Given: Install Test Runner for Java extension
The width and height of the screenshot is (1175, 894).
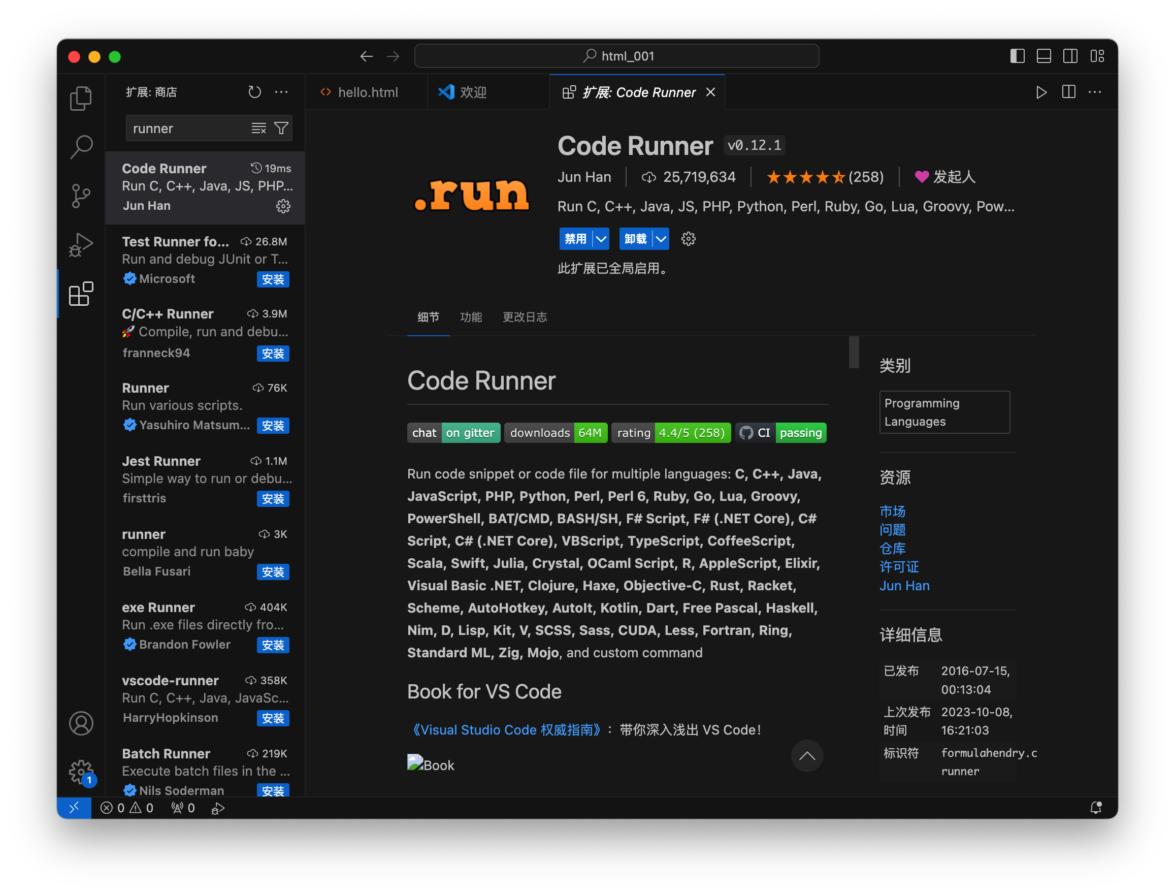Looking at the screenshot, I should point(273,279).
